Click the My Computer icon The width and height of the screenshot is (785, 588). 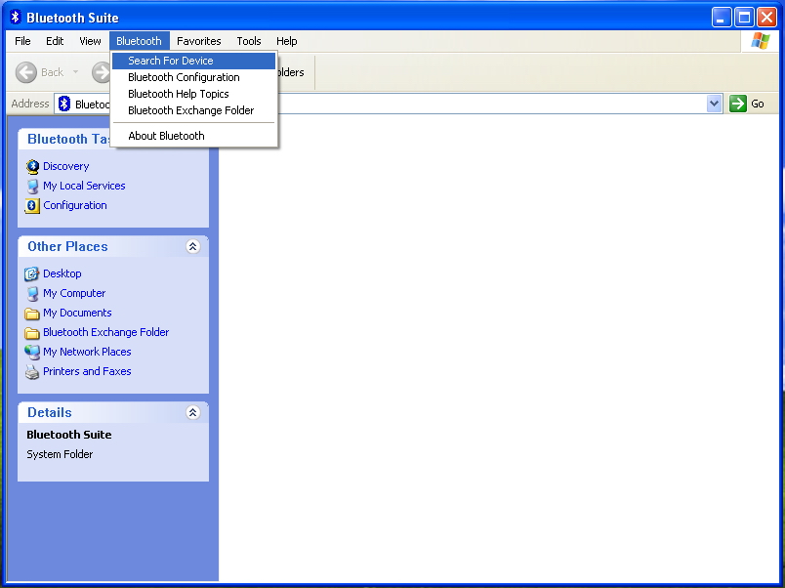pyautogui.click(x=32, y=293)
